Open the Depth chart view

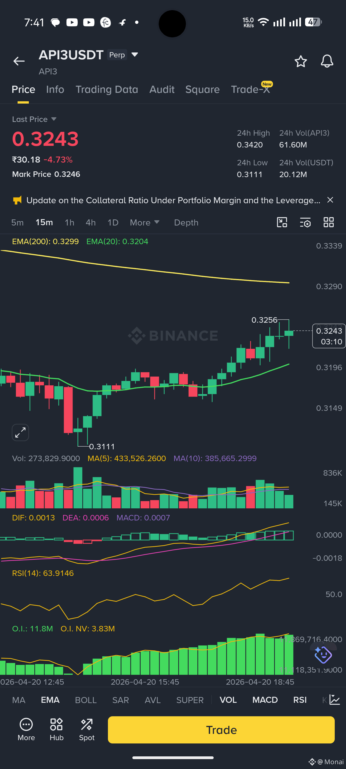point(186,222)
